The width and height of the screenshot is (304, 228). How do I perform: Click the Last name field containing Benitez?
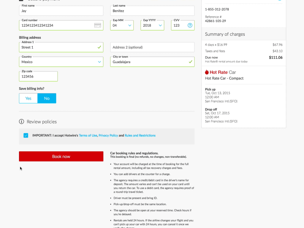point(152,11)
